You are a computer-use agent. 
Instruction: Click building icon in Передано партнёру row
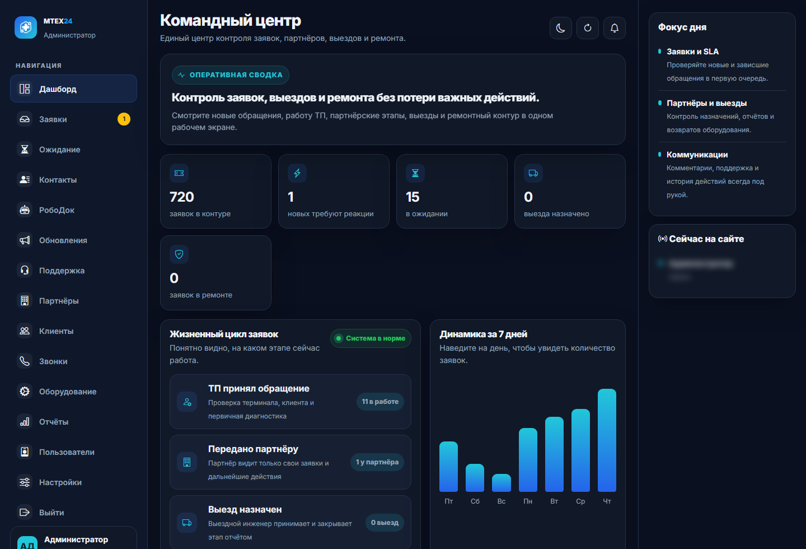187,462
